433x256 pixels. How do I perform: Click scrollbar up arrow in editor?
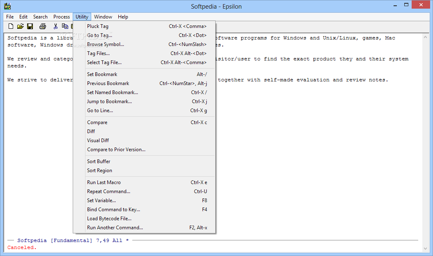pos(425,37)
